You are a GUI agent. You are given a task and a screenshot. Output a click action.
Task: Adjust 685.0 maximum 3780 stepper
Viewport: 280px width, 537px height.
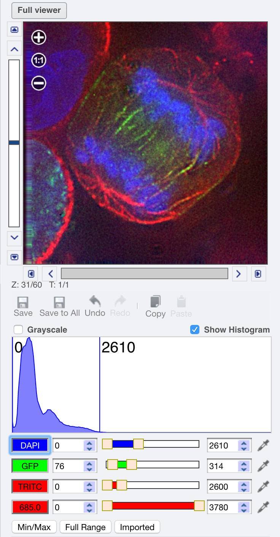(244, 507)
